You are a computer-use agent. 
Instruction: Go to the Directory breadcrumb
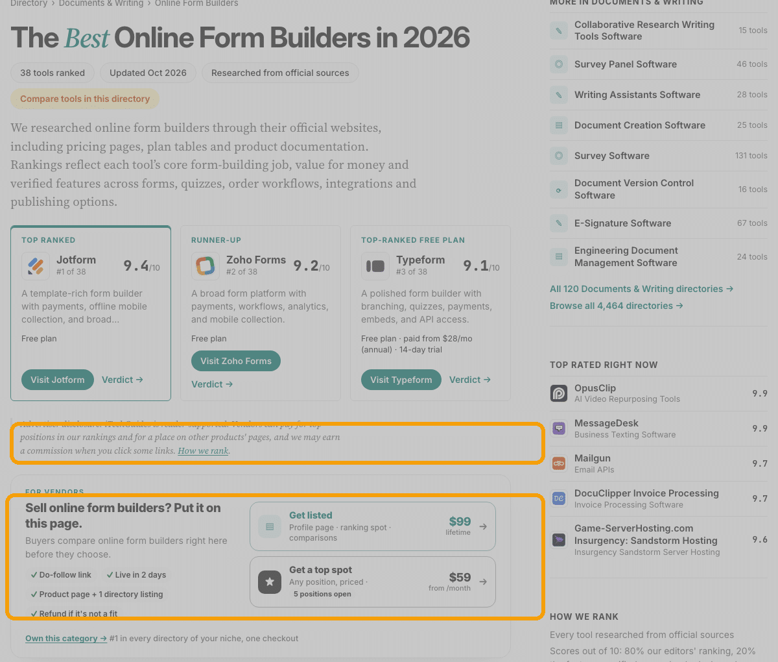(29, 4)
